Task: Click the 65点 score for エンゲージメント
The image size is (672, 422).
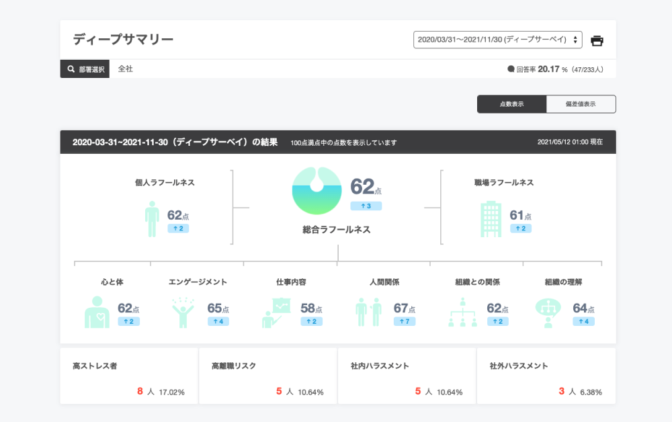Action: [x=218, y=308]
